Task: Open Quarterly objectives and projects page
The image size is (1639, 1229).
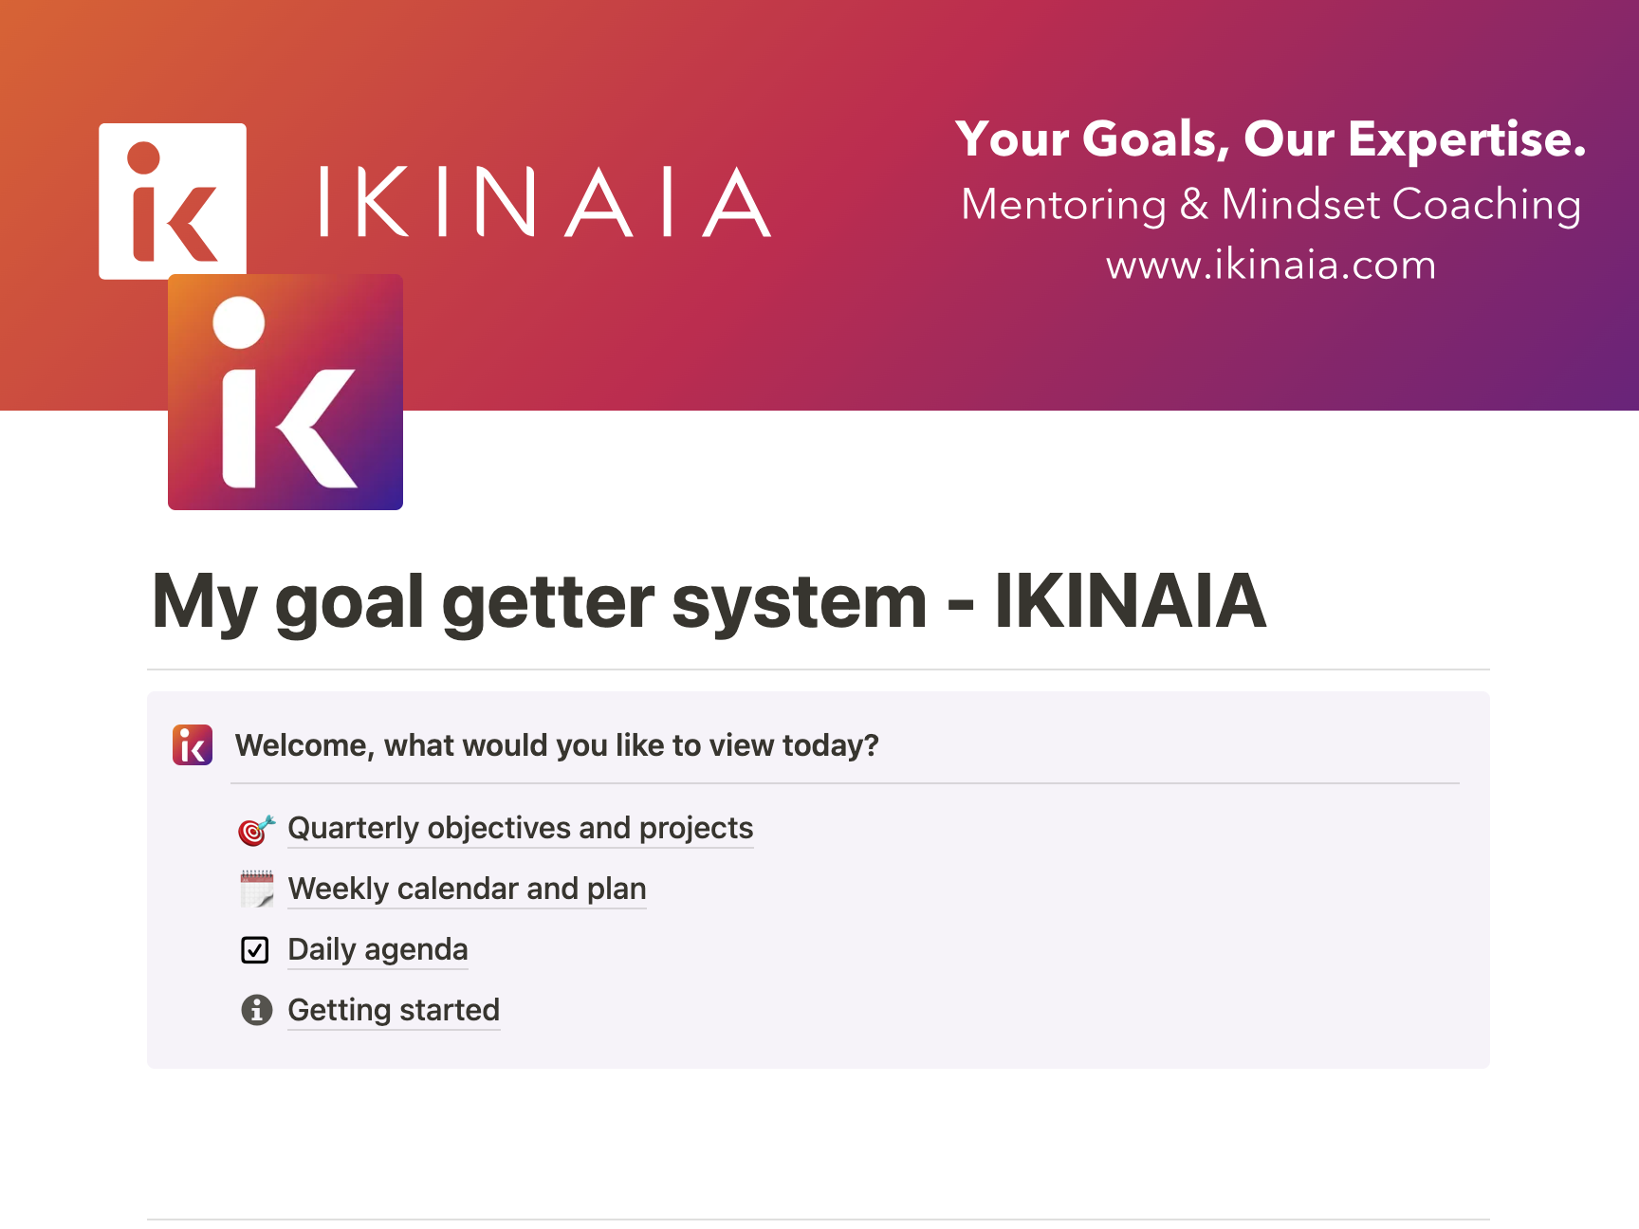Action: click(x=520, y=829)
